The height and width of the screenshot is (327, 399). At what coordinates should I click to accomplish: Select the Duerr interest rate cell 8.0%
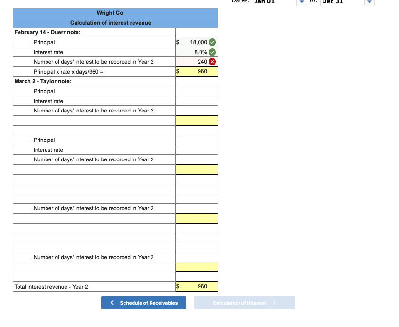(197, 52)
